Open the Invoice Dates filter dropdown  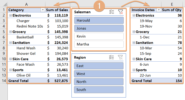159,10
